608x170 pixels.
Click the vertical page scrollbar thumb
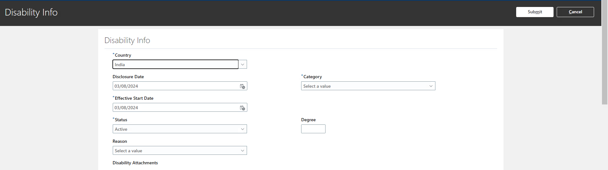tap(605, 52)
